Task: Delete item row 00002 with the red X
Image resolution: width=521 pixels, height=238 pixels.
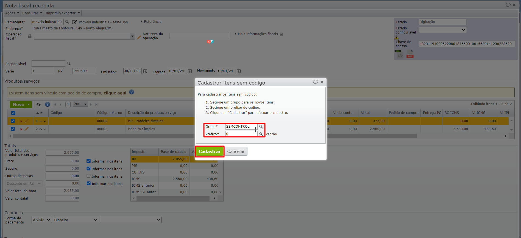Action: (21, 121)
